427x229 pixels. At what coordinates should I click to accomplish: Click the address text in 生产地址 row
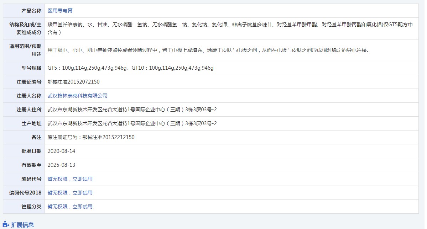[x=132, y=123]
